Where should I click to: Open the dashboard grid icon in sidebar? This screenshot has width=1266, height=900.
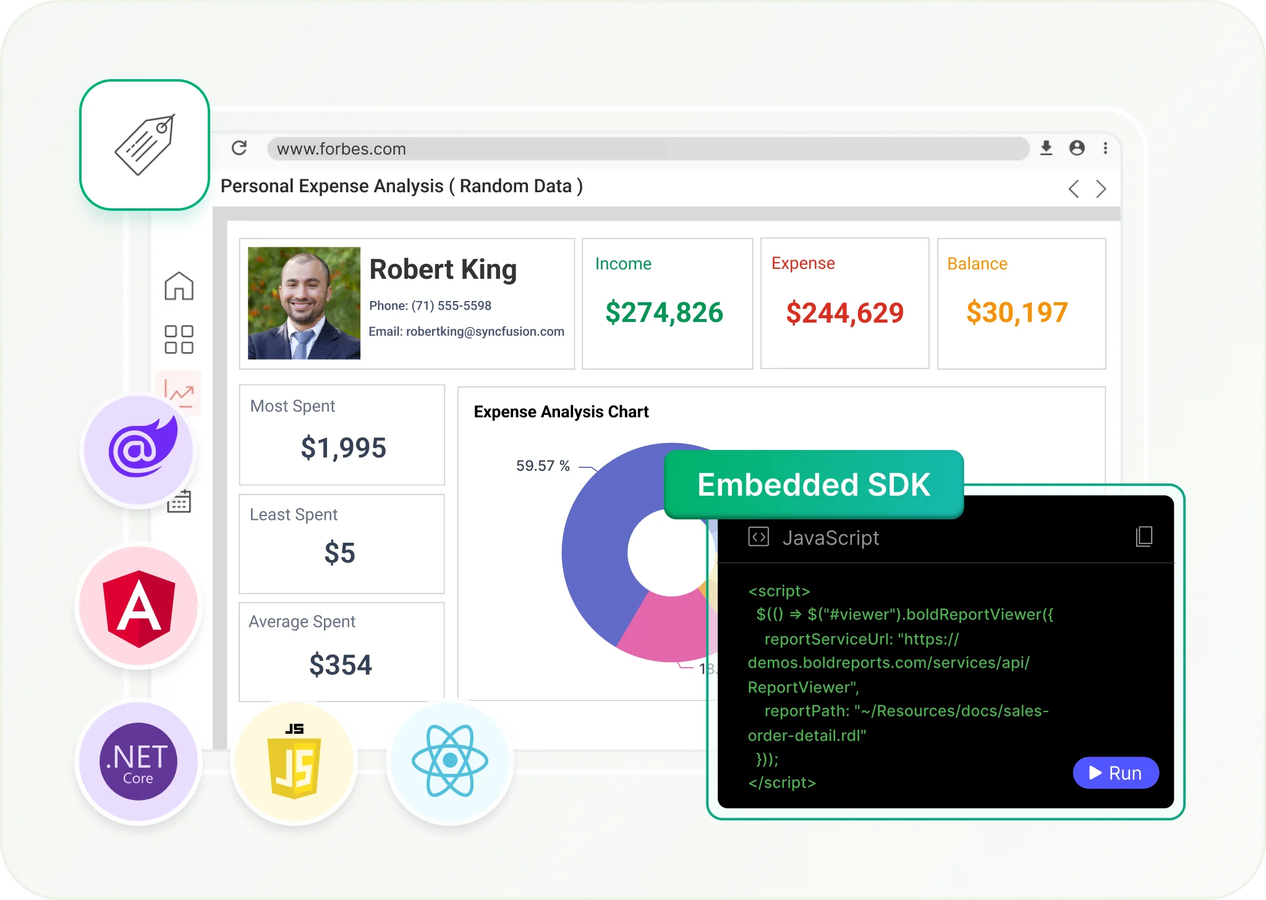[179, 339]
